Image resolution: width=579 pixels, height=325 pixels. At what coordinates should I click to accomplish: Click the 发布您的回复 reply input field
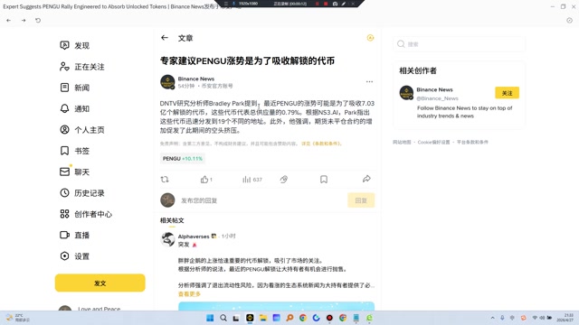tap(261, 200)
